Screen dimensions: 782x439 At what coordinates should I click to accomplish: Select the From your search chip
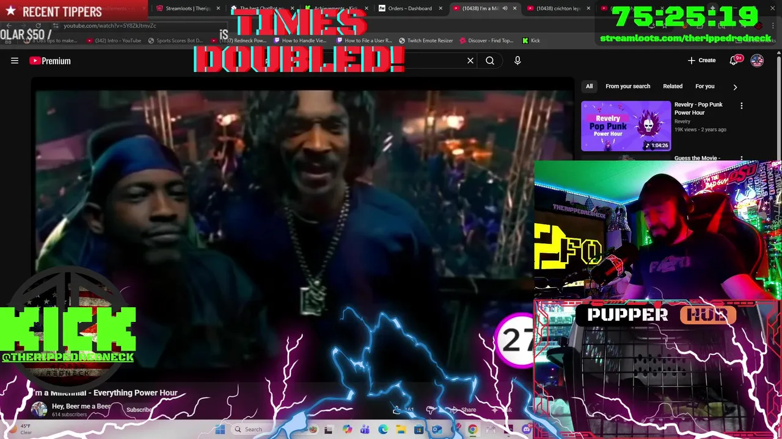click(627, 86)
